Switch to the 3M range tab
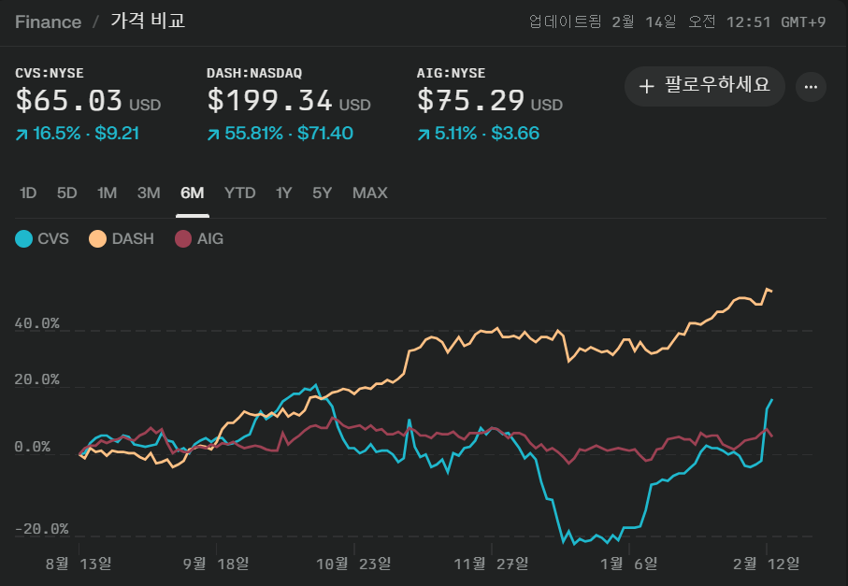848x586 pixels. (148, 193)
